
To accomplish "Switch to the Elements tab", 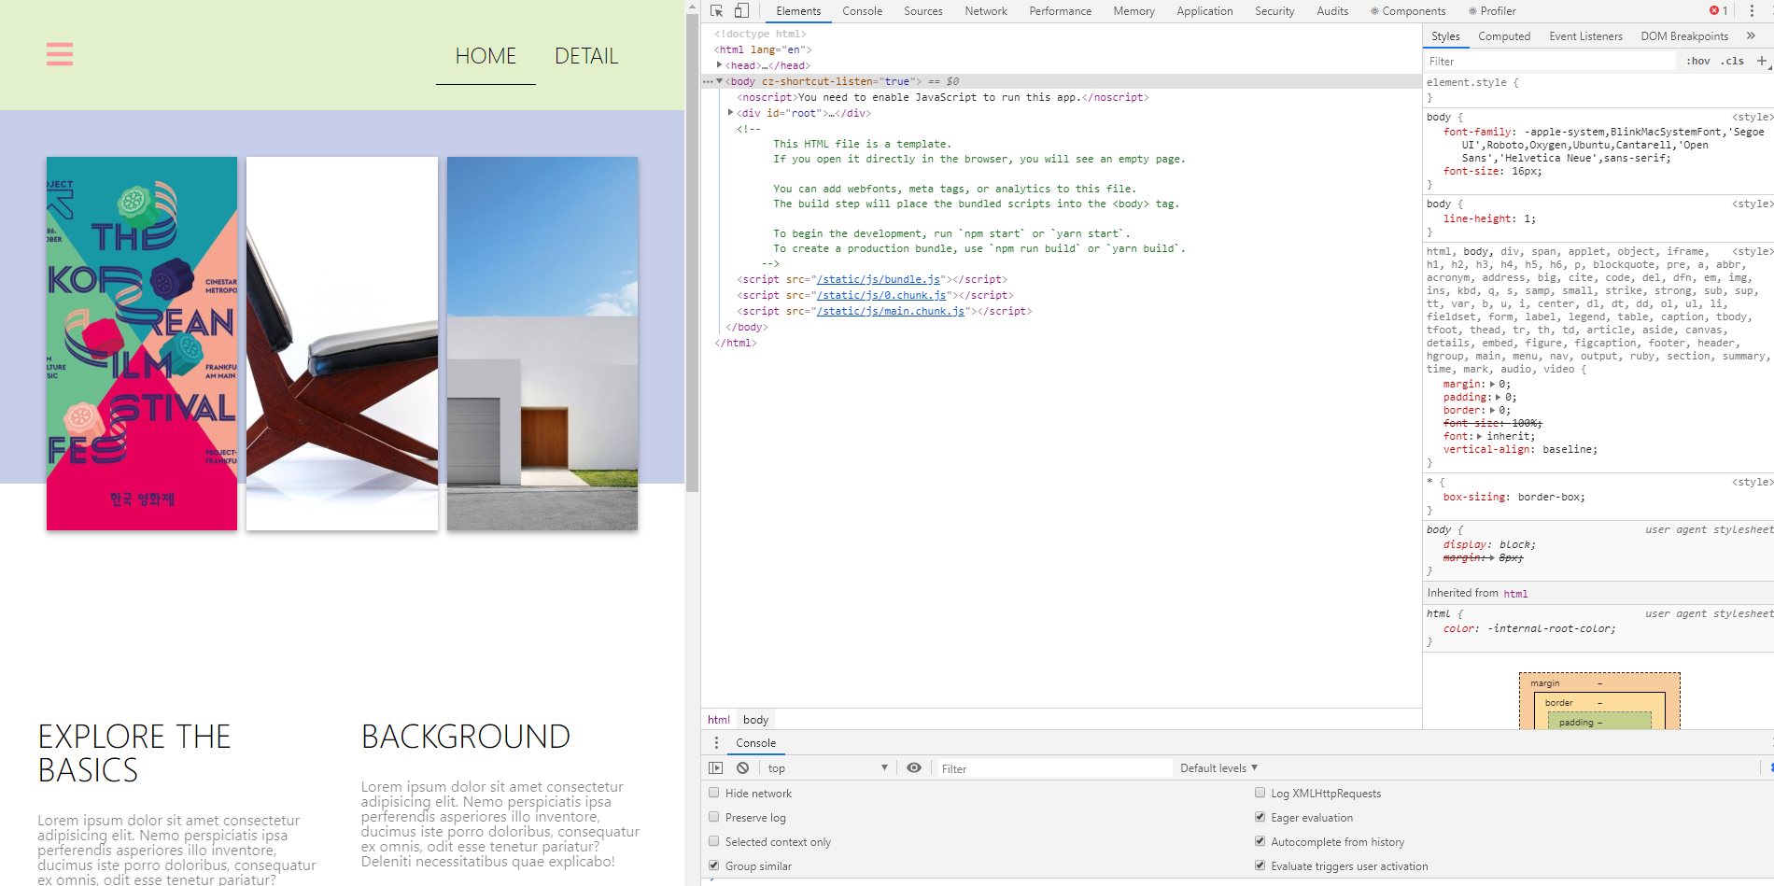I will tap(798, 11).
